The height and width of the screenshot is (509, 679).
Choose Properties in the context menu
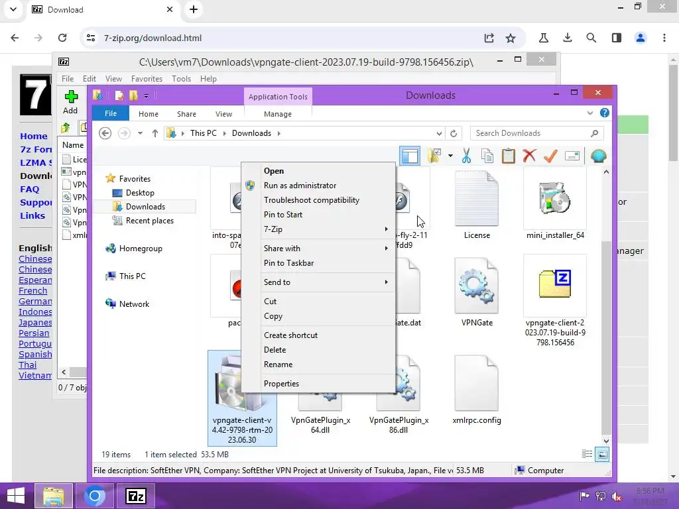(318, 384)
